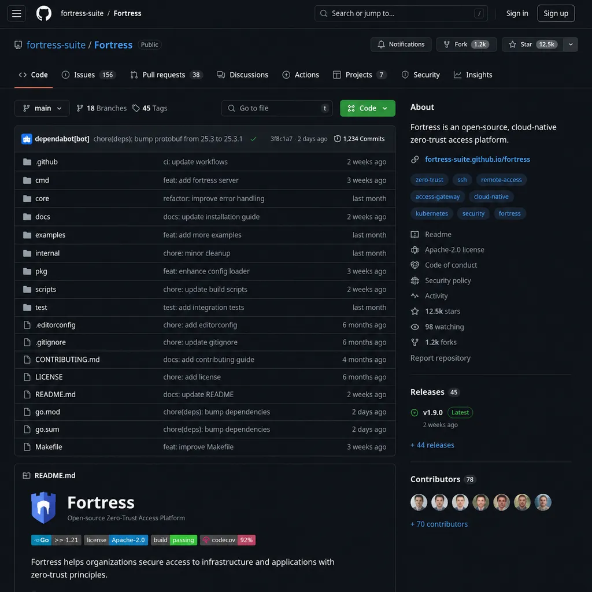Open the Actions tab

(x=301, y=75)
